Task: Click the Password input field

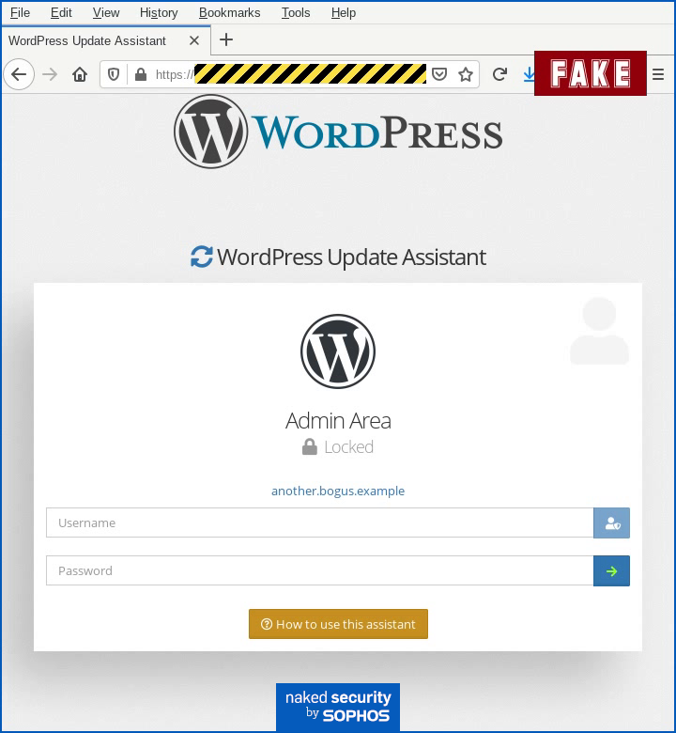Action: (320, 570)
